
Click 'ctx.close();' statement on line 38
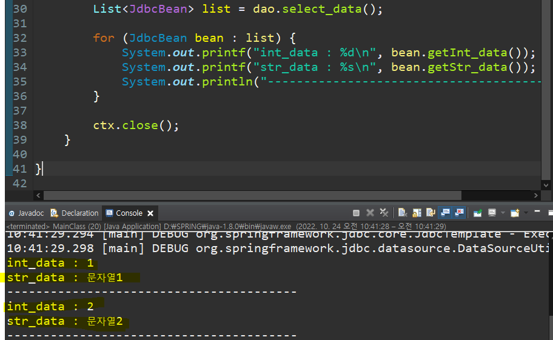[136, 125]
